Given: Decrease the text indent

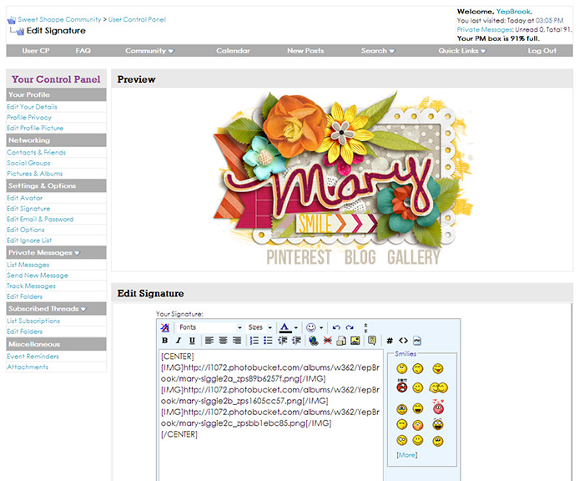Looking at the screenshot, I should click(282, 341).
